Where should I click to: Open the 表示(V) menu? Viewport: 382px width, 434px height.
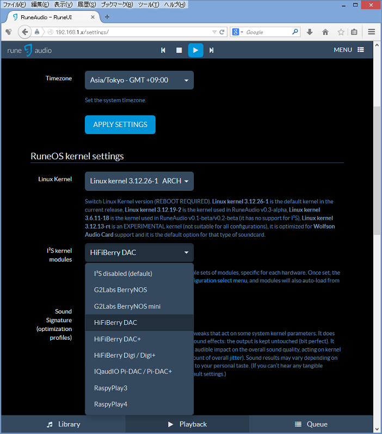pyautogui.click(x=63, y=4)
